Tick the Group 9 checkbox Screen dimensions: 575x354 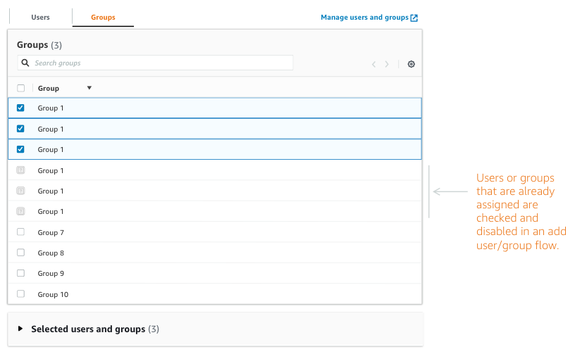tap(20, 273)
